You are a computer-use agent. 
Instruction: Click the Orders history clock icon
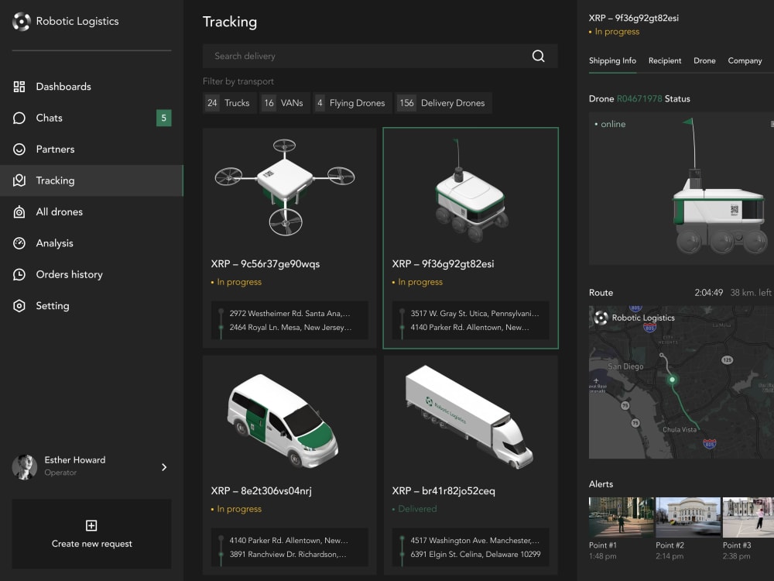[19, 274]
